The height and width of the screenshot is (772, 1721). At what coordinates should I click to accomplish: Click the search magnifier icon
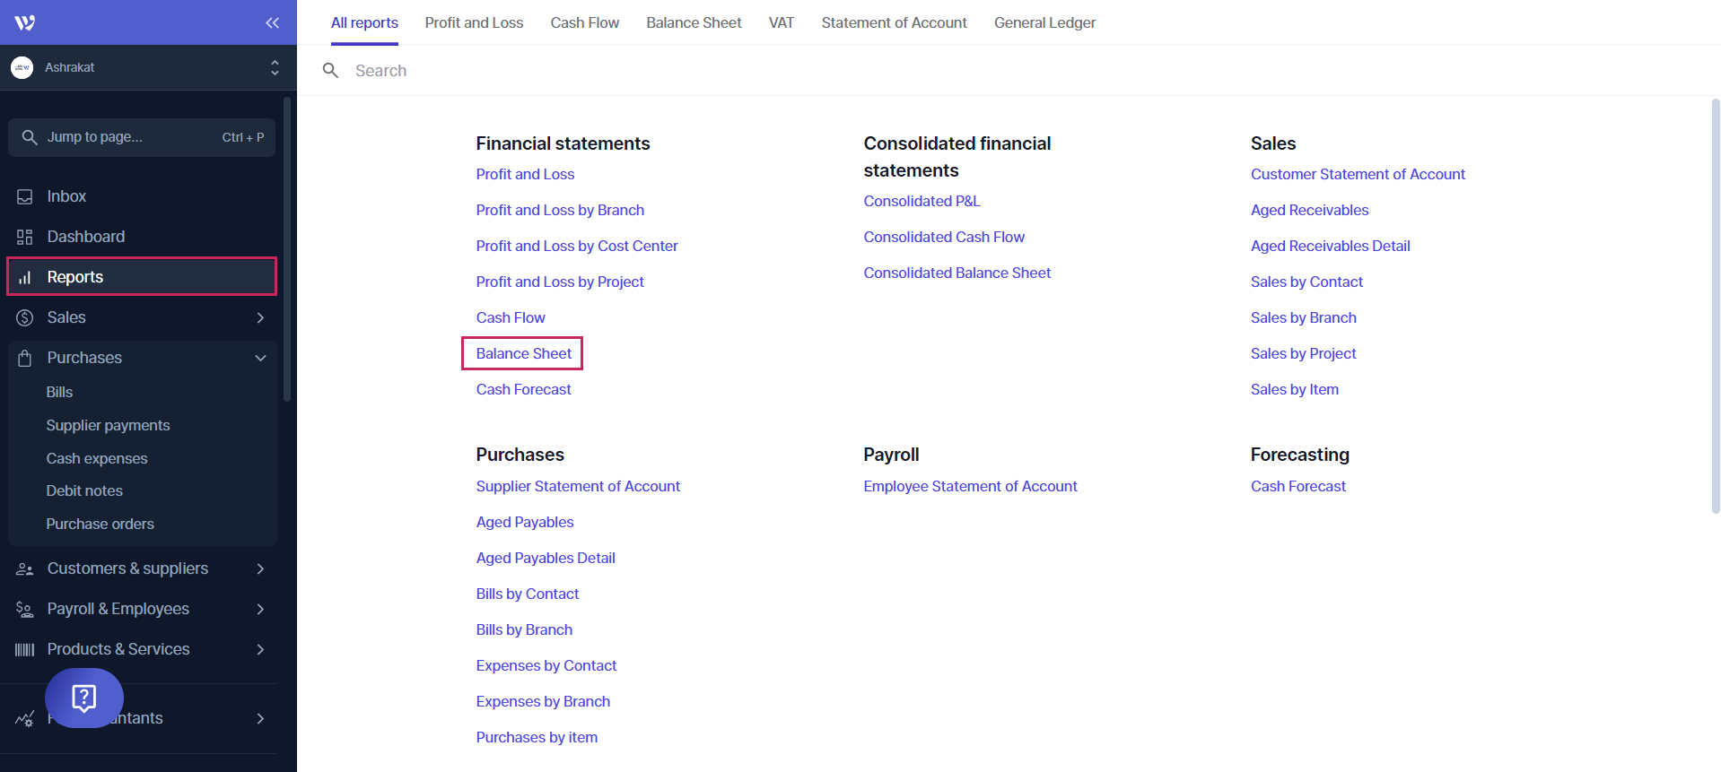point(330,71)
